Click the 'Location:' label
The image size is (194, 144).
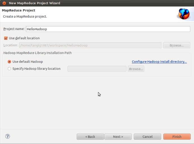10,45
